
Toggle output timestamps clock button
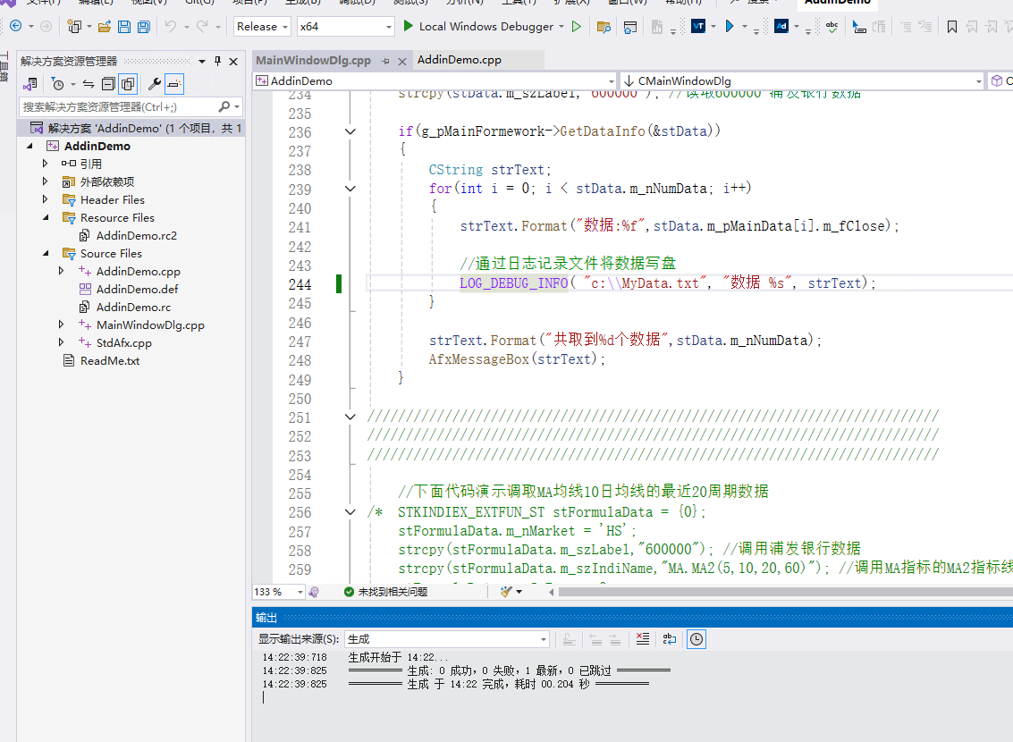(x=696, y=639)
